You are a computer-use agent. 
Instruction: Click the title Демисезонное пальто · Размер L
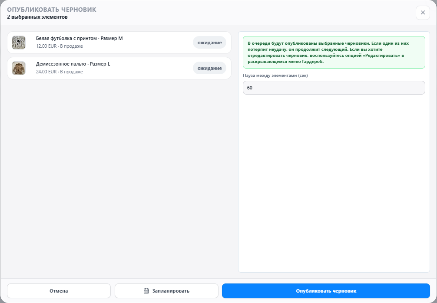click(x=73, y=64)
